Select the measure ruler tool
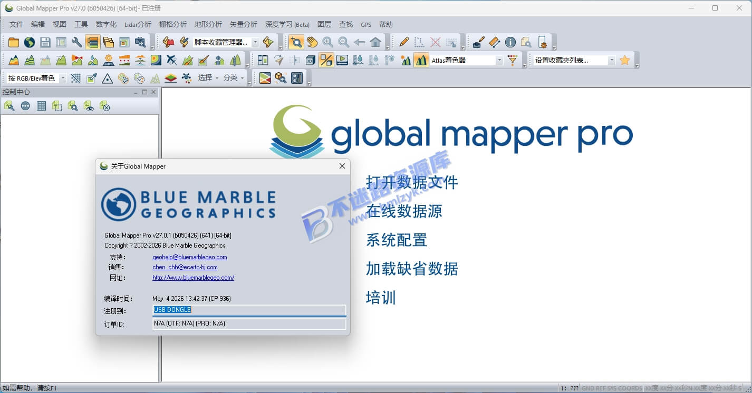 tap(494, 42)
